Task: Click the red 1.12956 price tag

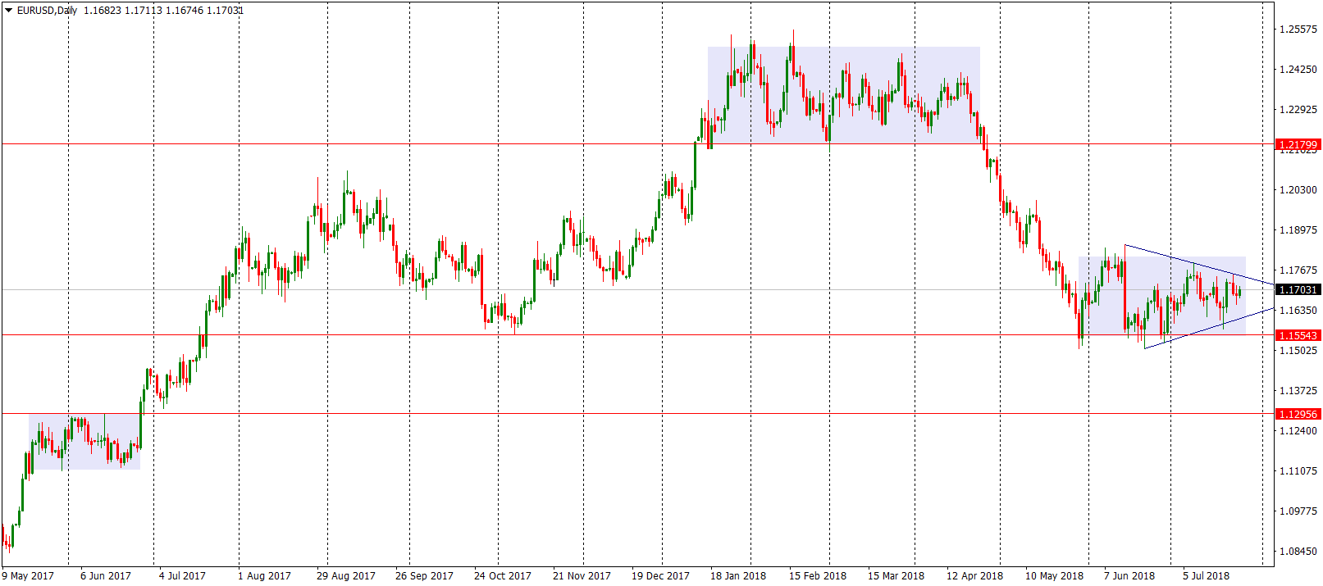Action: click(1298, 414)
